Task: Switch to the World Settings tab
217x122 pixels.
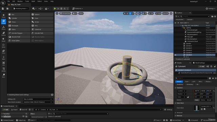Action: point(199,63)
